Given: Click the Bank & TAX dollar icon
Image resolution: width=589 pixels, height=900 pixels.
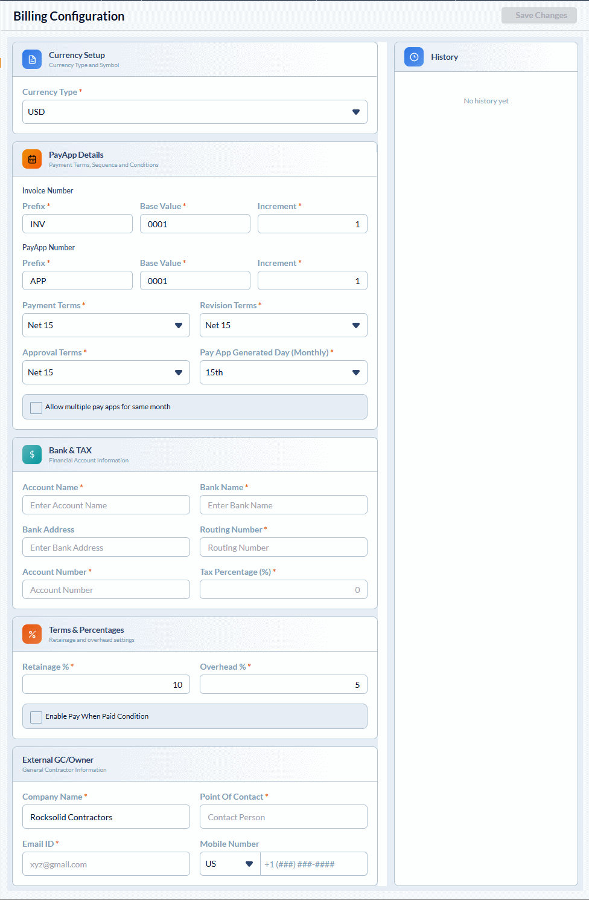Looking at the screenshot, I should [x=32, y=455].
